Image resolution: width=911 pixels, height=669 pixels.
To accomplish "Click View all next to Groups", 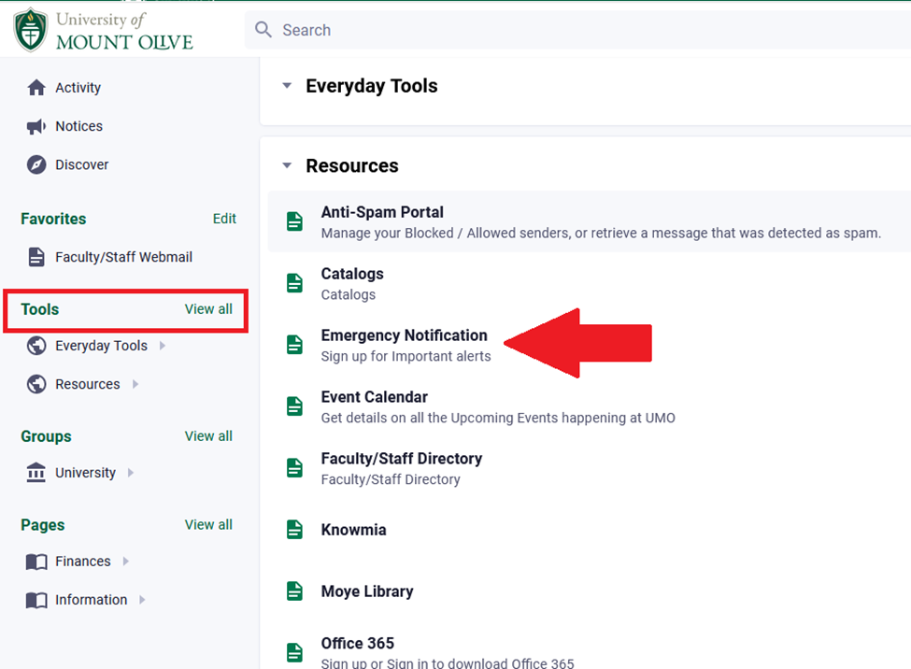I will point(208,436).
